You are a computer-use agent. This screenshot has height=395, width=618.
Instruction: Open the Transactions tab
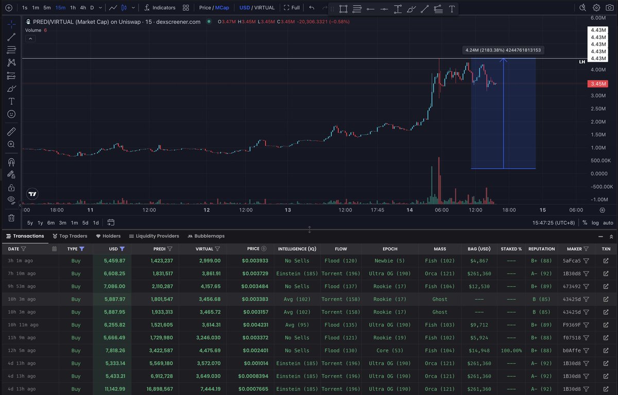(x=25, y=236)
